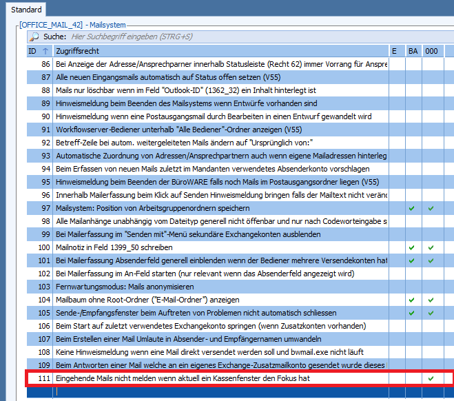Switch to the Standard tab
Image resolution: width=454 pixels, height=401 pixels.
25,10
